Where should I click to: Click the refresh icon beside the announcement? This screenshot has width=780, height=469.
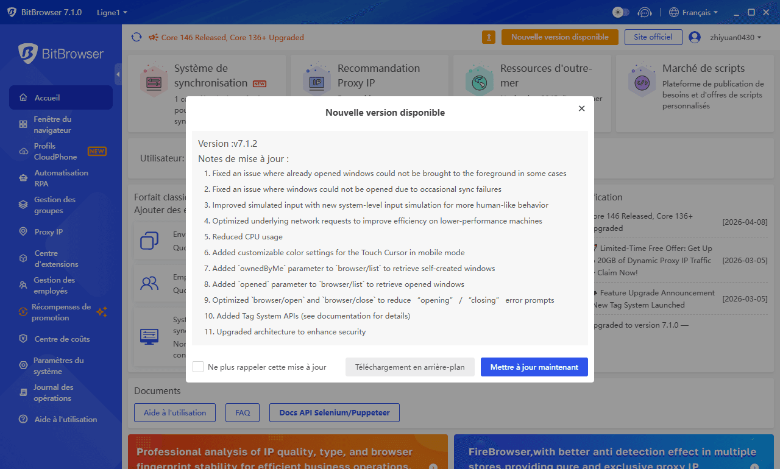pos(136,37)
